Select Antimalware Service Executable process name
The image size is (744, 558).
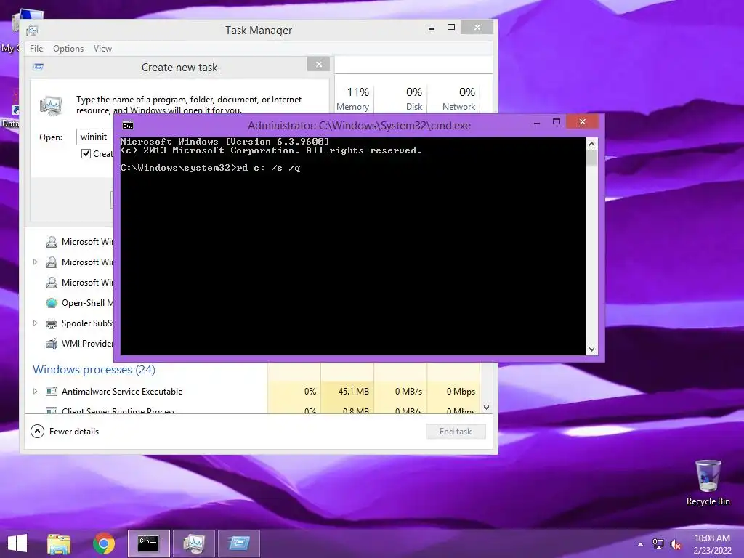click(x=122, y=392)
